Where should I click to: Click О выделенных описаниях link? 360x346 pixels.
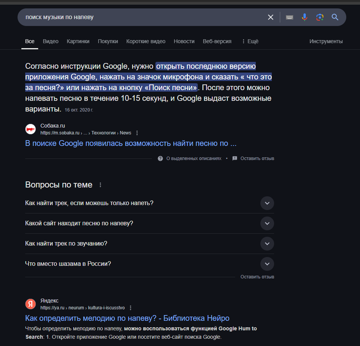(194, 158)
